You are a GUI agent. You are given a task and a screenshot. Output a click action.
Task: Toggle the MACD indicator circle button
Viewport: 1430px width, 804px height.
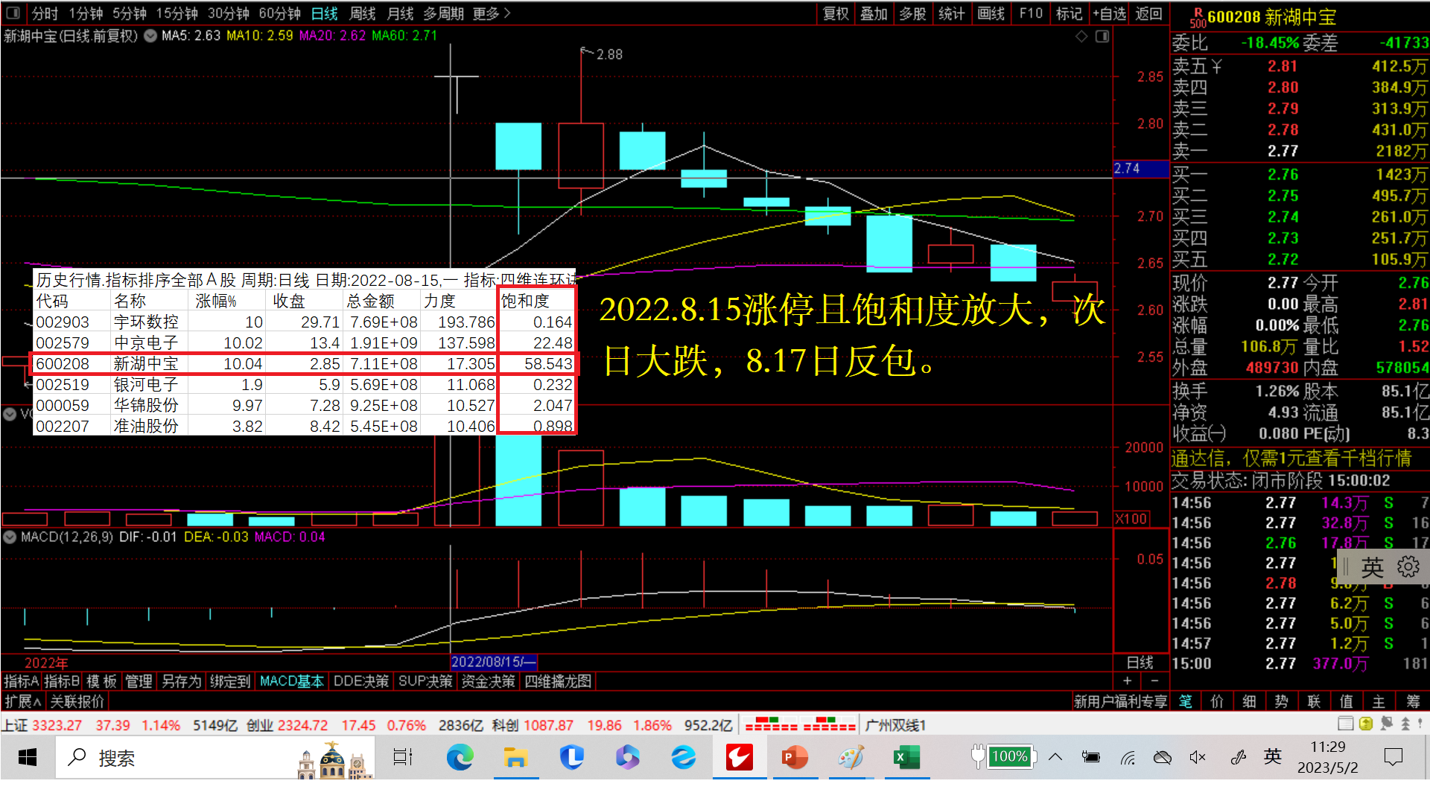10,537
